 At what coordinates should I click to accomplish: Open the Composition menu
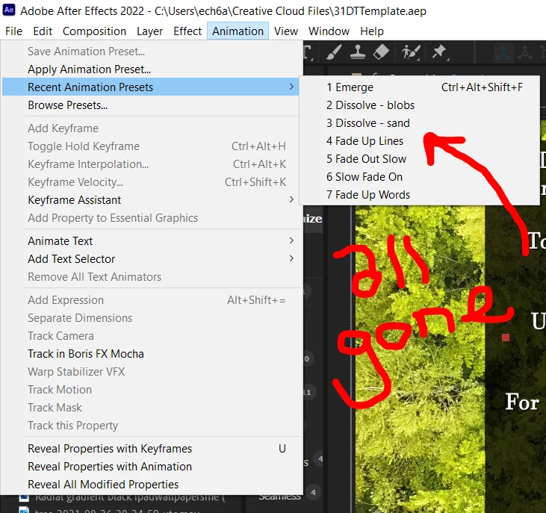pyautogui.click(x=94, y=31)
